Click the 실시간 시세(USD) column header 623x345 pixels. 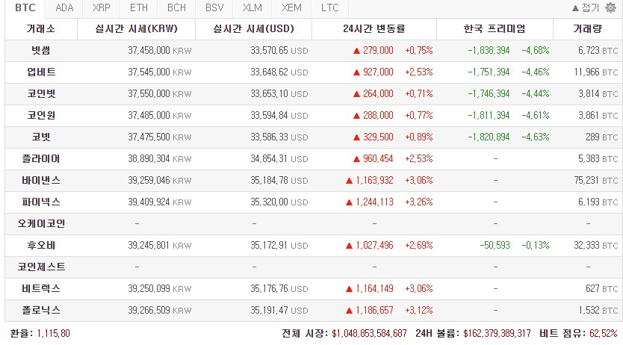[x=253, y=28]
